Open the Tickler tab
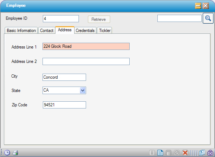215x157 pixels. click(x=105, y=31)
